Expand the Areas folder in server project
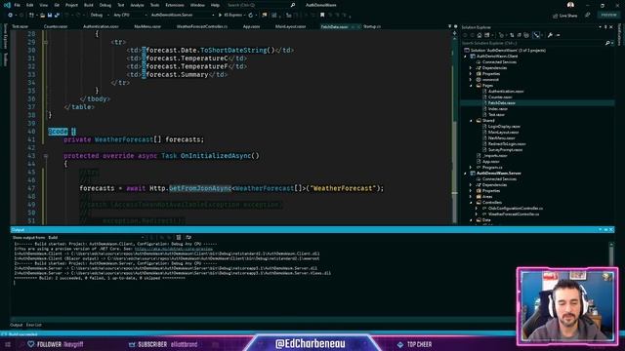625x351 pixels. (471, 197)
